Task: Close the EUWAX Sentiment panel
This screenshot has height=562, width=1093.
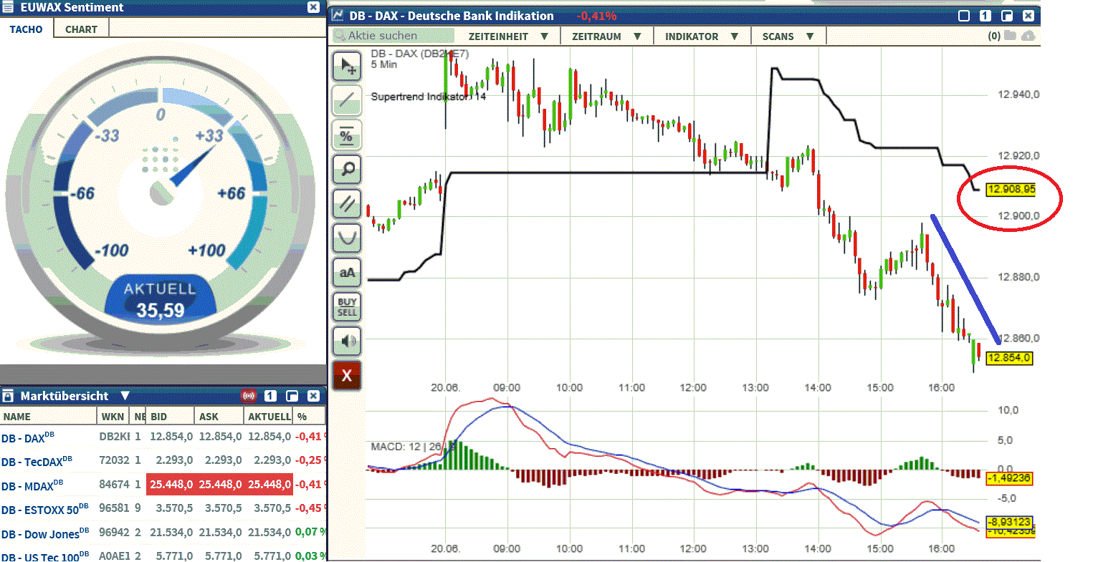Action: tap(313, 7)
